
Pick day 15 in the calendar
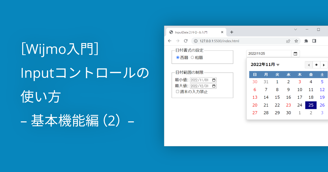click(x=277, y=97)
